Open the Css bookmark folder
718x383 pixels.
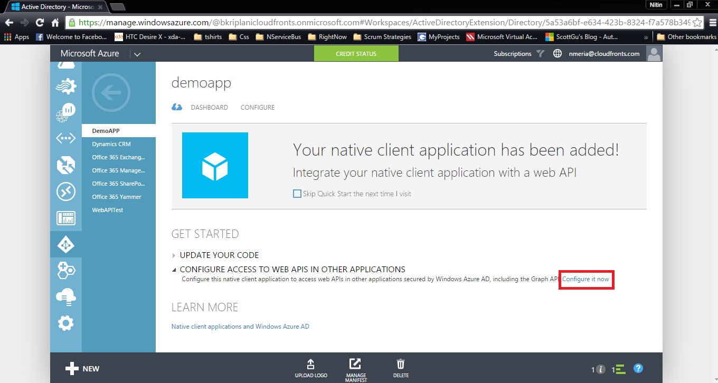[239, 37]
